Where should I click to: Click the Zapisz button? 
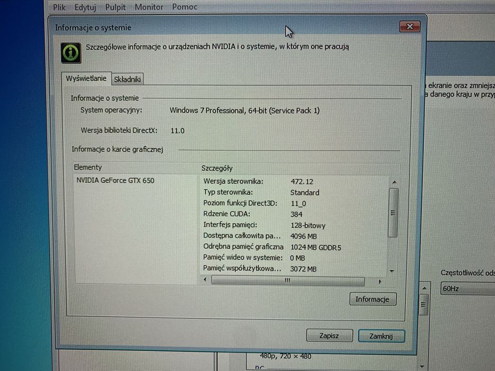tap(329, 335)
